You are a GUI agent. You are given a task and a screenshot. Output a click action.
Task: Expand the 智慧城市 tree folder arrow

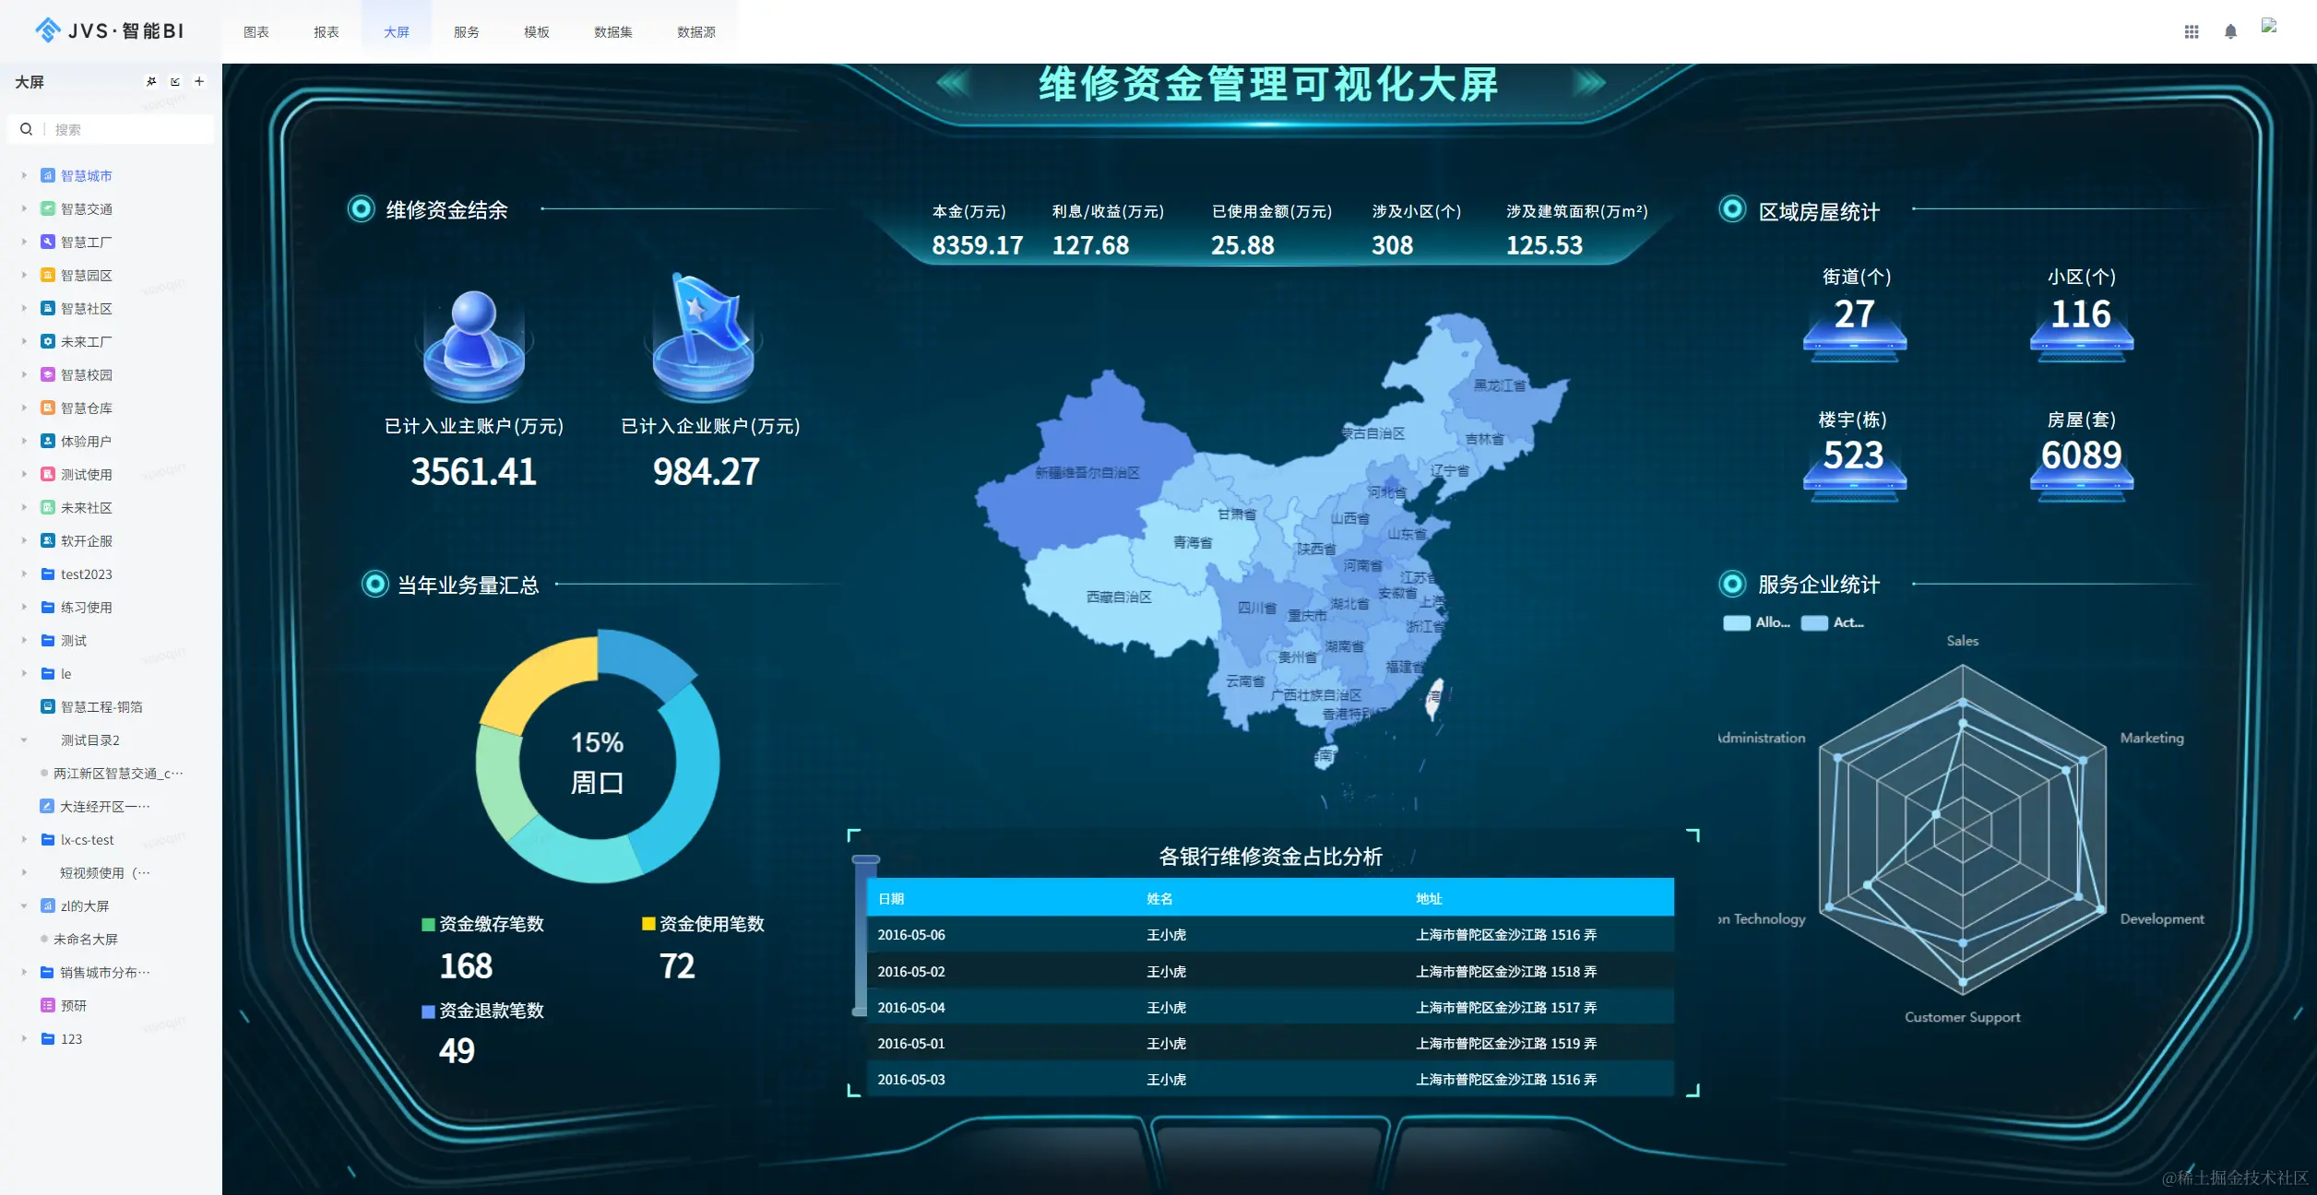(24, 175)
